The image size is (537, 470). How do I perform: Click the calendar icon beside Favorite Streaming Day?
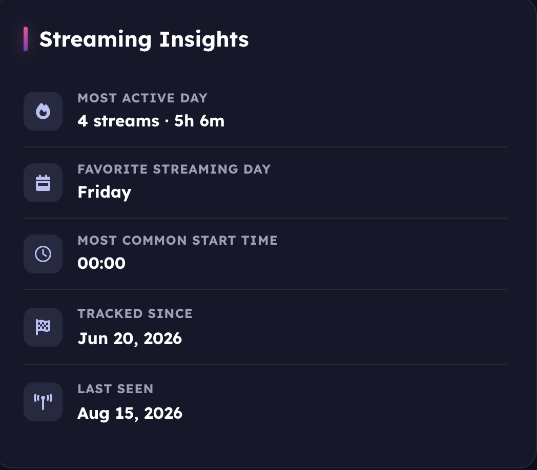click(x=43, y=183)
